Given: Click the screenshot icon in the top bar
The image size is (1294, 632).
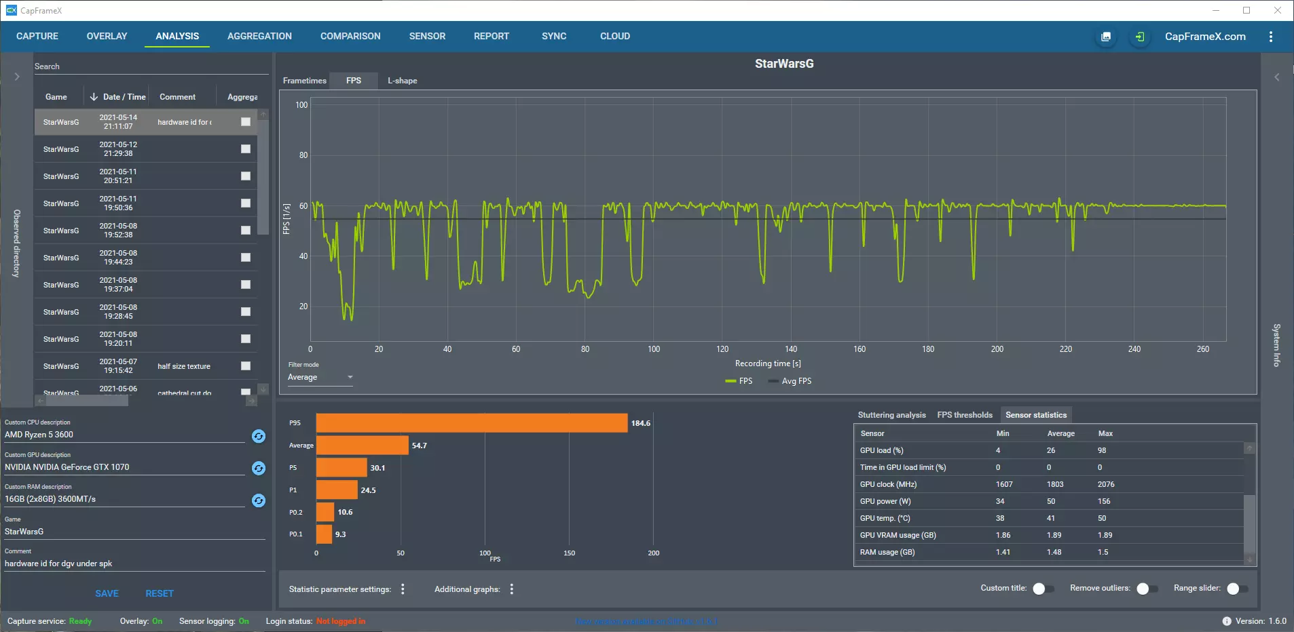Looking at the screenshot, I should pos(1106,37).
